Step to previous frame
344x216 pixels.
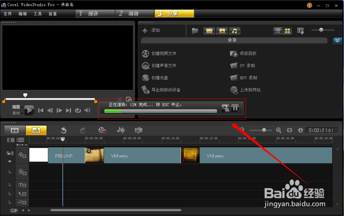[50, 110]
